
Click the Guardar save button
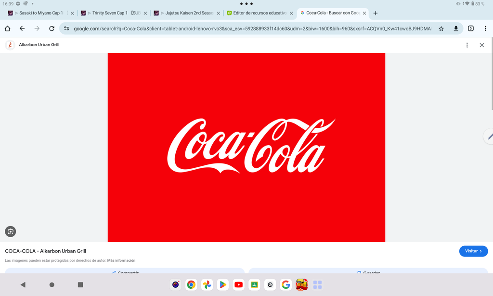tap(368, 271)
